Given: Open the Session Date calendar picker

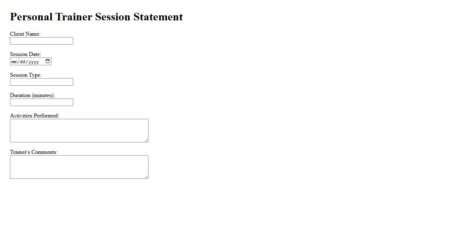Looking at the screenshot, I should pyautogui.click(x=48, y=61).
